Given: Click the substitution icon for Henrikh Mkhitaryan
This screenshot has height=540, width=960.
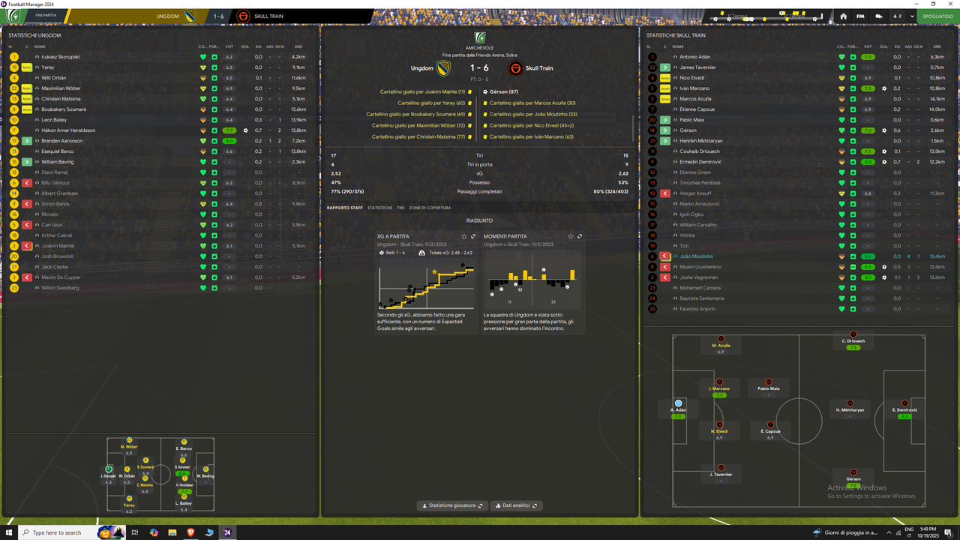Looking at the screenshot, I should click(x=665, y=141).
